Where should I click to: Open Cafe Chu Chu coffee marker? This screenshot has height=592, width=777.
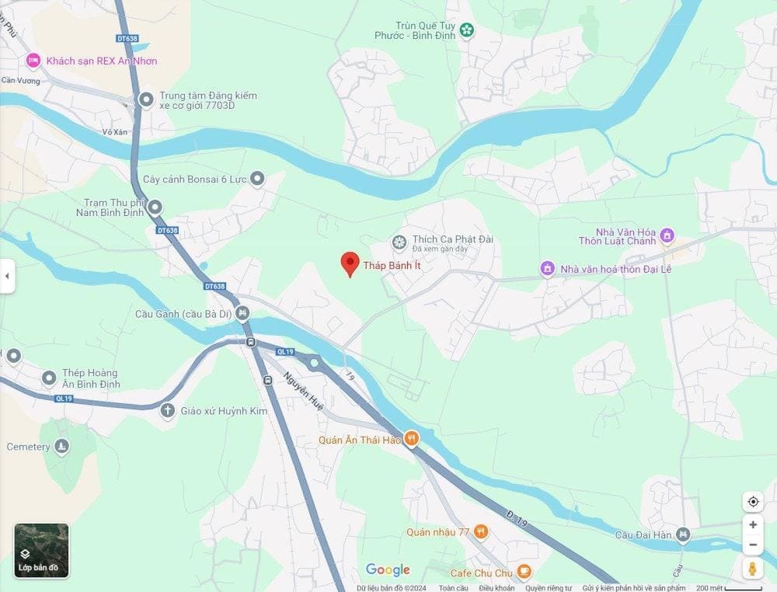pyautogui.click(x=524, y=572)
